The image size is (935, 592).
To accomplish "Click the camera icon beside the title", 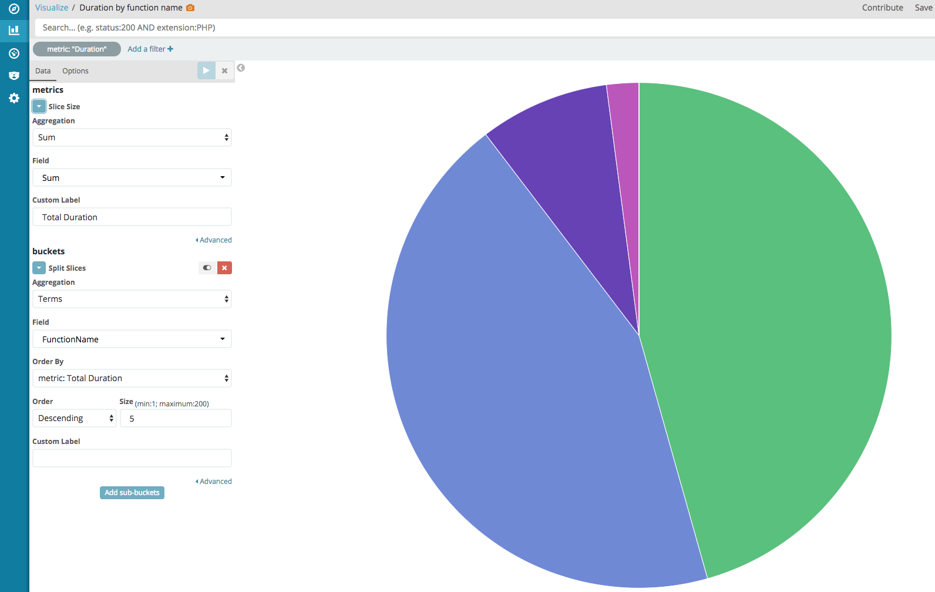I will (x=190, y=8).
